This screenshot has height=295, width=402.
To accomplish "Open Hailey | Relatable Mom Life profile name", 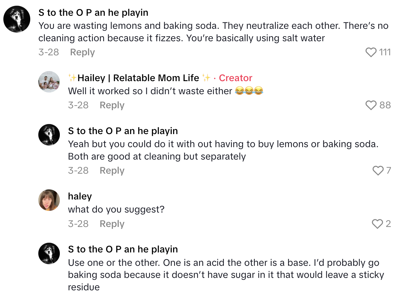I will 138,78.
